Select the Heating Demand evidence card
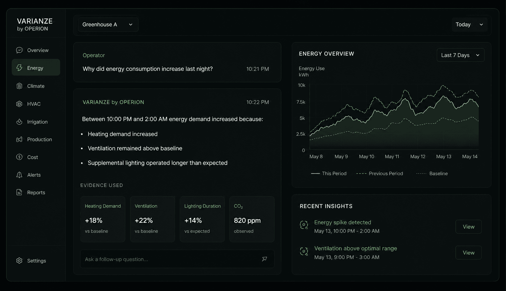 pyautogui.click(x=103, y=219)
